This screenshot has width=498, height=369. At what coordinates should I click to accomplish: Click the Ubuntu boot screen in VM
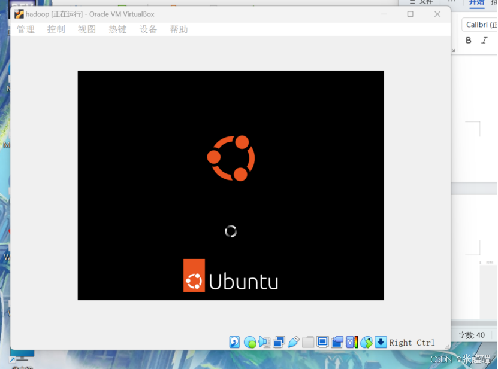pyautogui.click(x=231, y=185)
